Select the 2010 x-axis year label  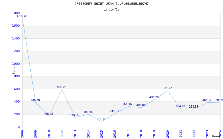point(49,134)
